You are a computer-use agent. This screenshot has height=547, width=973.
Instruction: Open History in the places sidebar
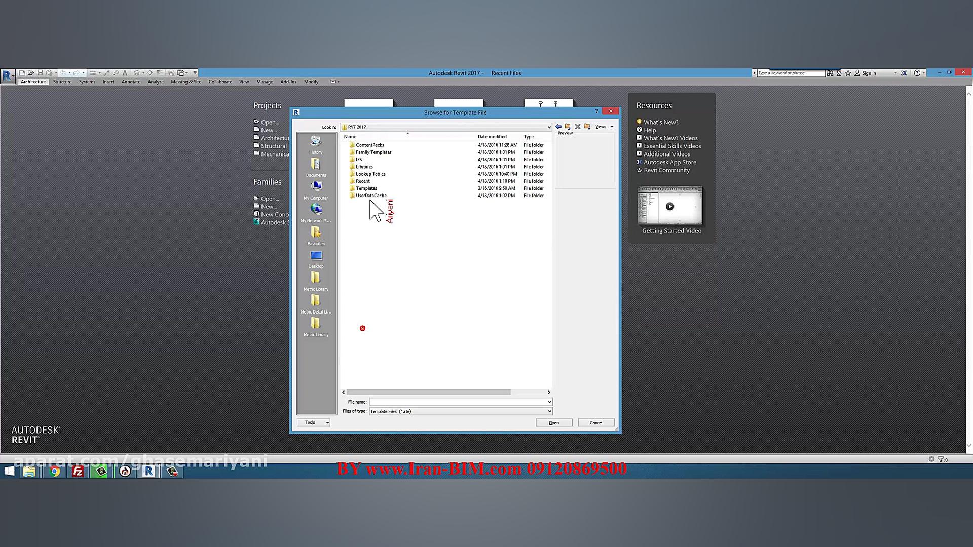(316, 145)
